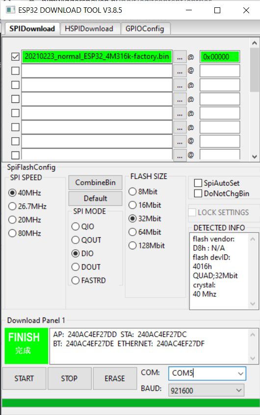Click the green FINISH status indicator
Screen dimensions: 260x415
(26, 346)
